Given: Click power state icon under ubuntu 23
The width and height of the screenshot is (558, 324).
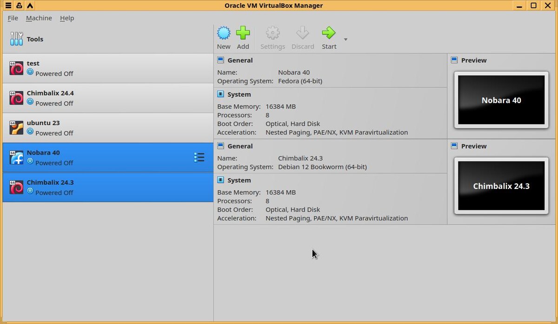Looking at the screenshot, I should (x=30, y=131).
